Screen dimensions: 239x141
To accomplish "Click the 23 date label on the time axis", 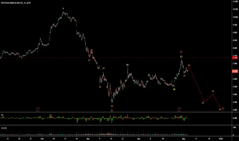I will point(123,139).
